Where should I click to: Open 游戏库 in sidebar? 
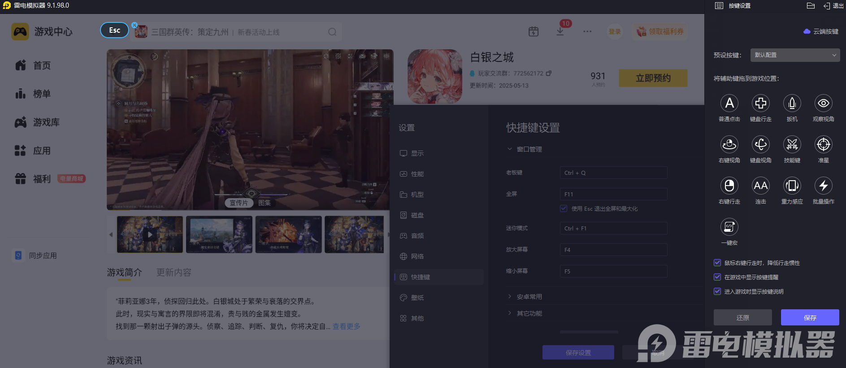[37, 122]
